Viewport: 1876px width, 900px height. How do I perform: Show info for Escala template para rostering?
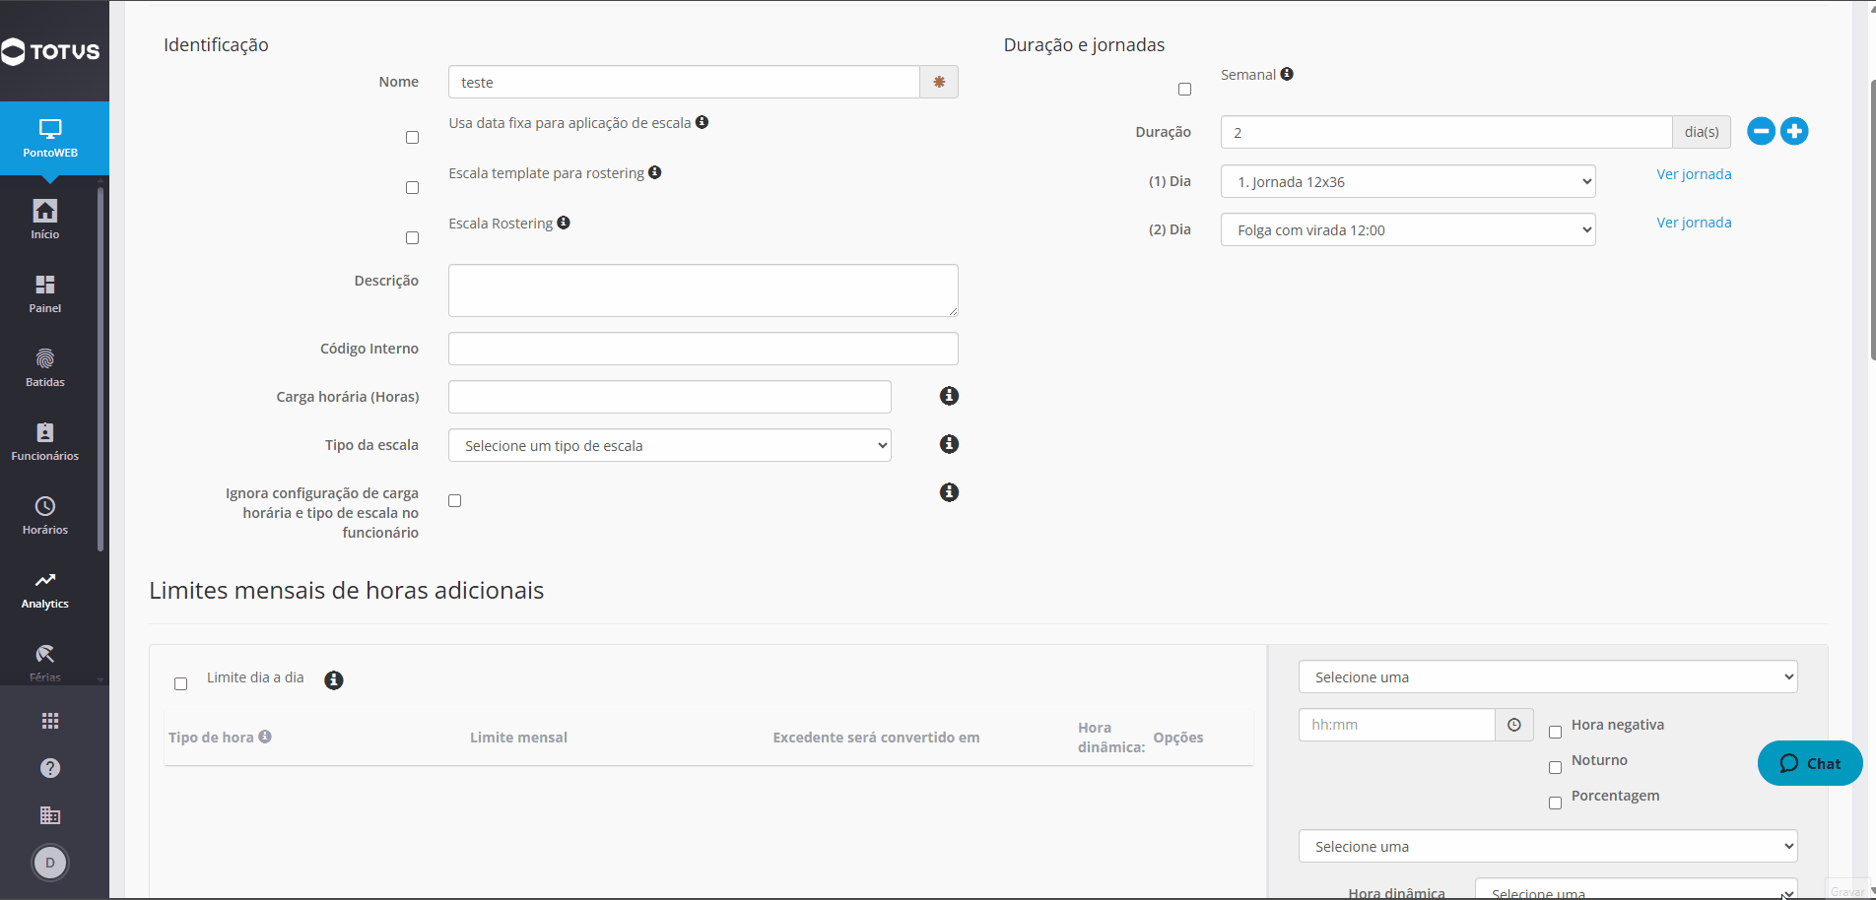[x=655, y=172]
